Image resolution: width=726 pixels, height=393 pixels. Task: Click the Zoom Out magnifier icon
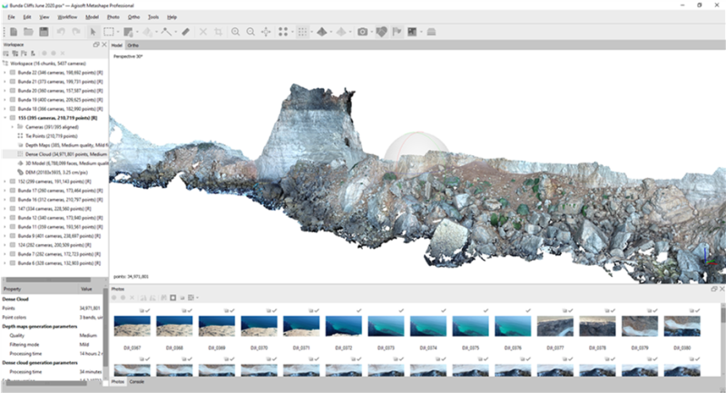pos(250,32)
